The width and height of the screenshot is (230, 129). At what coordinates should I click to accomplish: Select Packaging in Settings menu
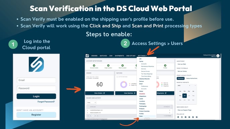pyautogui.click(x=142, y=104)
